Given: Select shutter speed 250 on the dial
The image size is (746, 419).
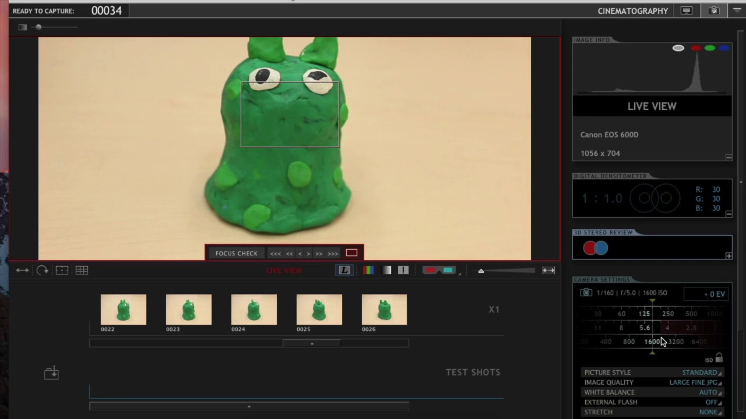Looking at the screenshot, I should point(668,314).
